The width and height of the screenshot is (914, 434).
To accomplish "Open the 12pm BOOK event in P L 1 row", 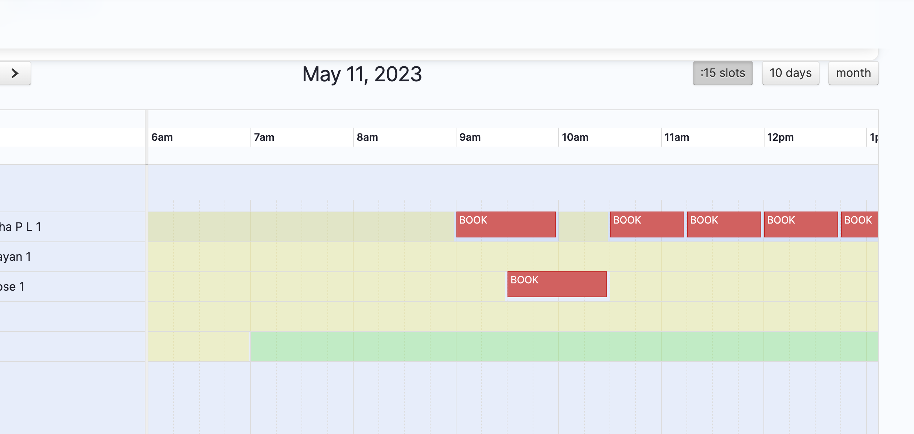I will click(801, 225).
